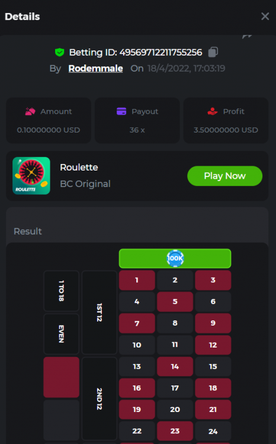Viewport: 276px width, 444px height.
Task: Select the 1ST 12 bet column
Action: click(100, 313)
